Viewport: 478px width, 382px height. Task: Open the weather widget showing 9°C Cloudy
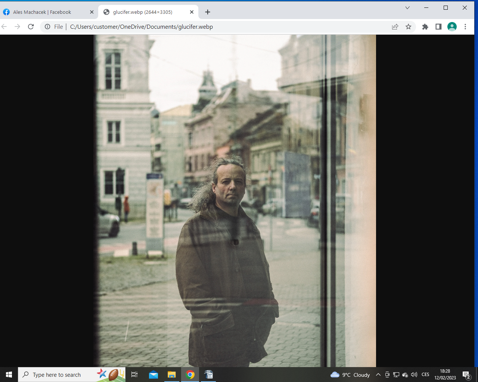pyautogui.click(x=350, y=375)
